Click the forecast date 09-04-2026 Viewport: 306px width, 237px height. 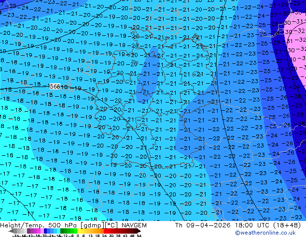point(209,225)
